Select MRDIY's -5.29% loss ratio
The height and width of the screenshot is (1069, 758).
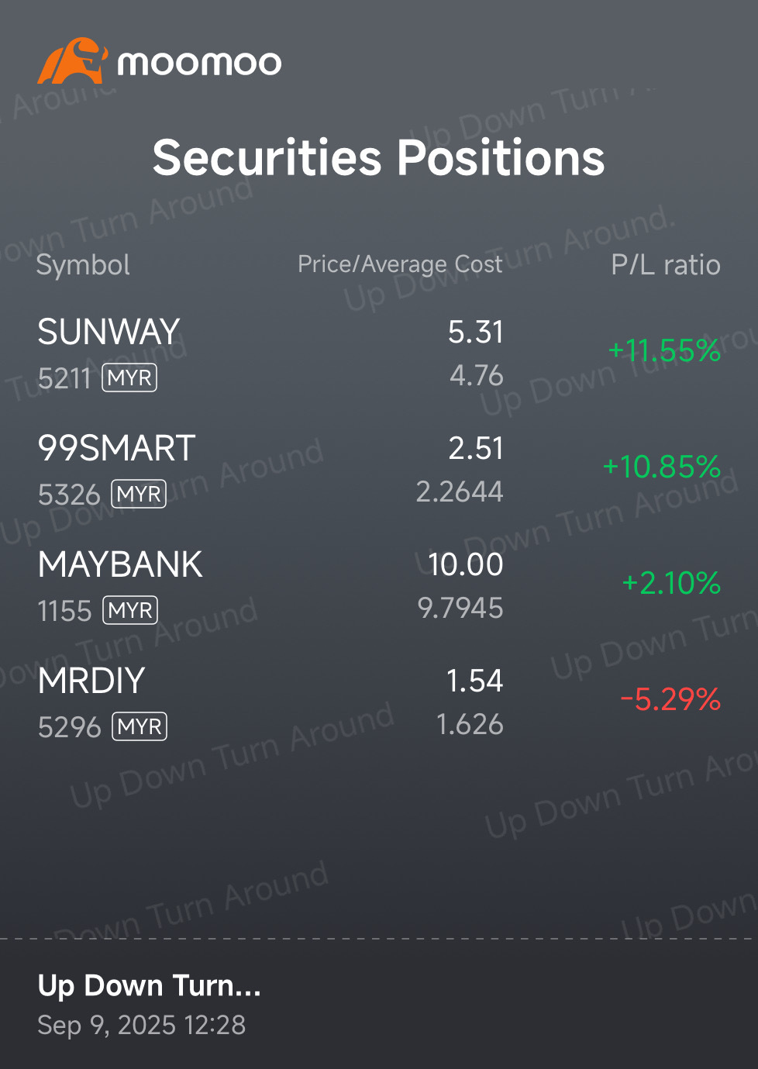tap(670, 699)
